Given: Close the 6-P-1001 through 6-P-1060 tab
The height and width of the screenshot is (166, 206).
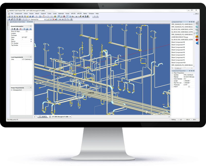Looking at the screenshot, I should (70, 117).
